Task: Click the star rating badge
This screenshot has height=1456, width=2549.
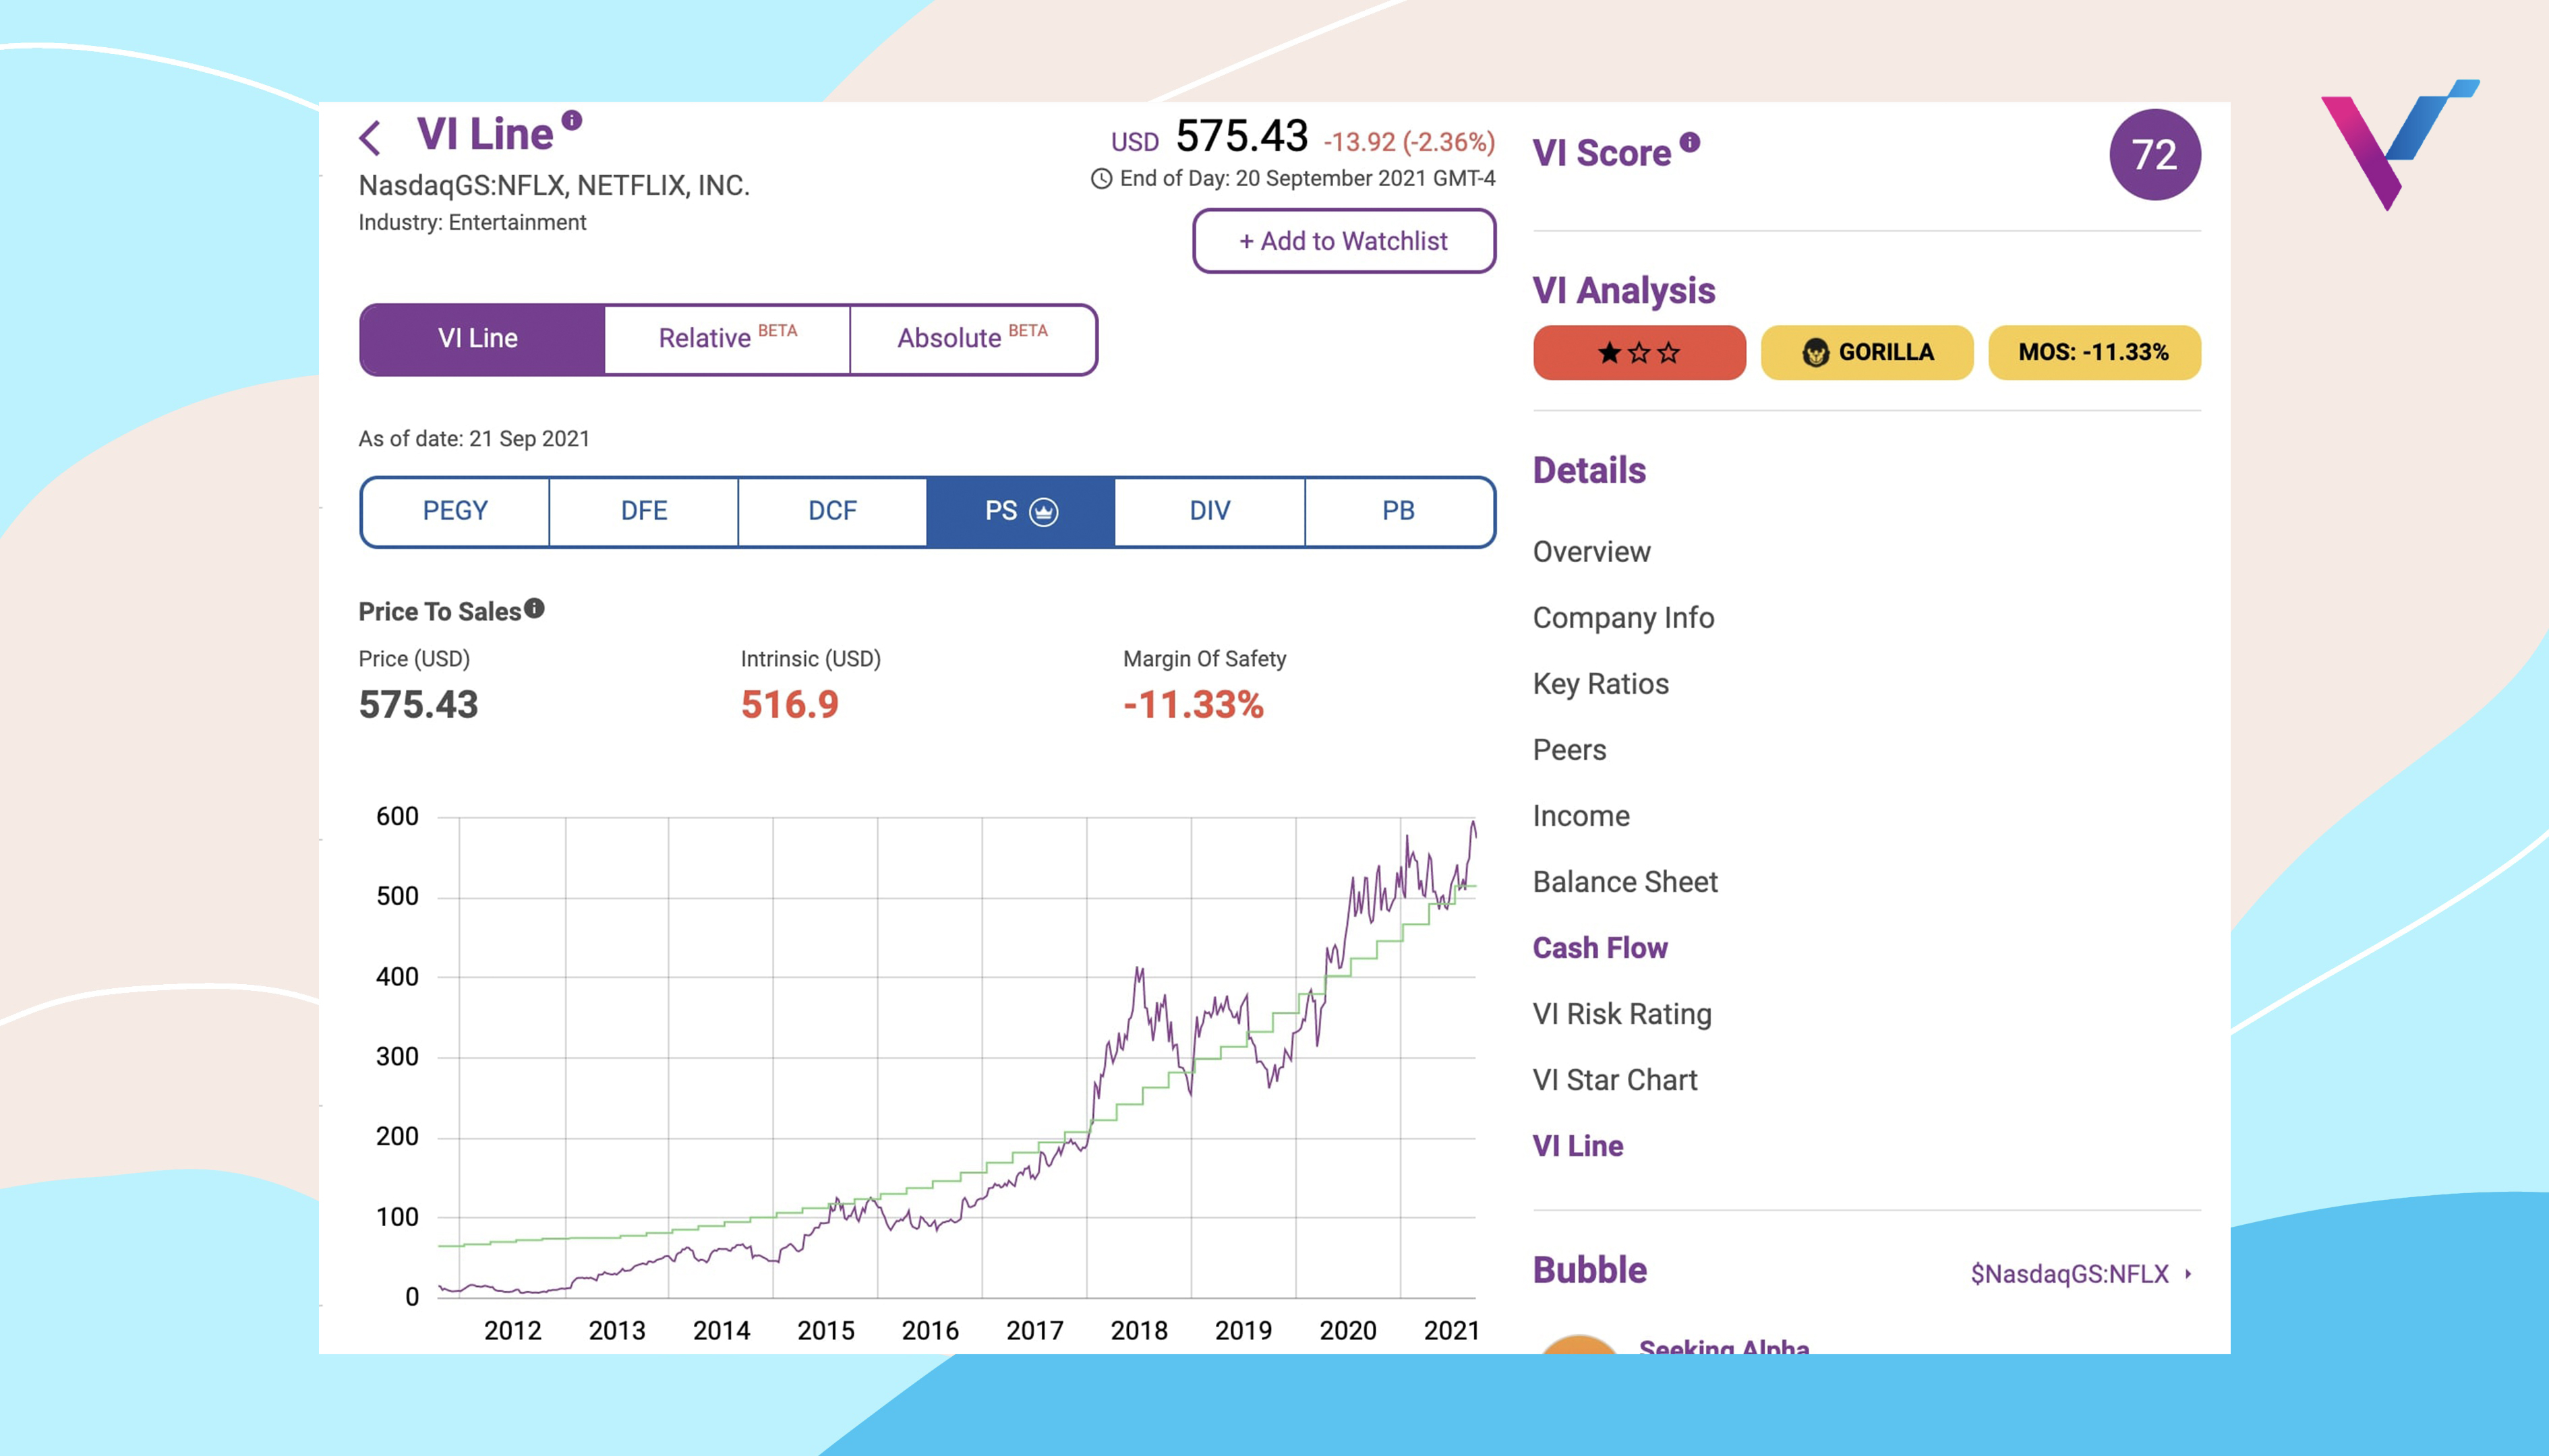Action: pyautogui.click(x=1639, y=352)
